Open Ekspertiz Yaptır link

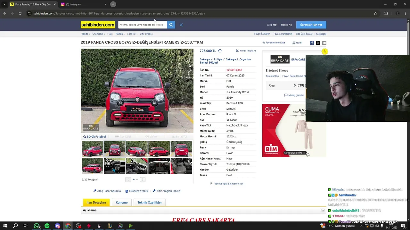pos(137,191)
